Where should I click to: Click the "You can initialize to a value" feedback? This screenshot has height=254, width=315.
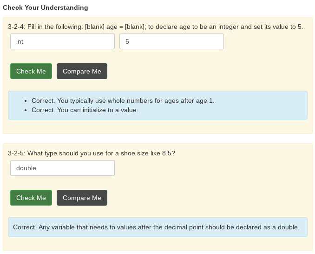point(85,110)
